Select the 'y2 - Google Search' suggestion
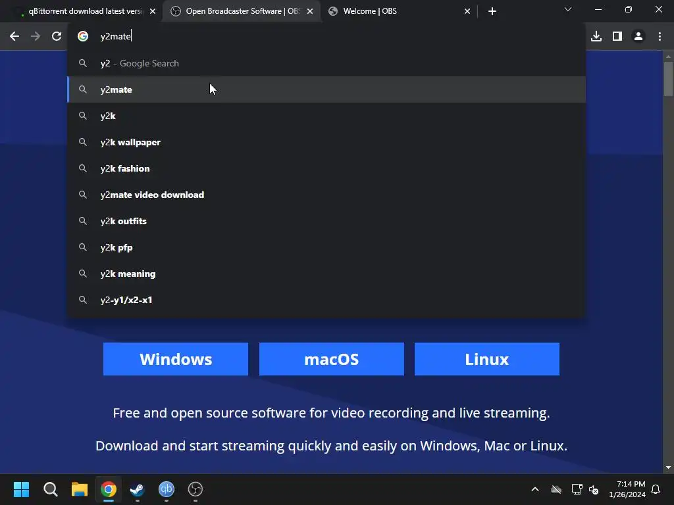The width and height of the screenshot is (674, 505). click(x=326, y=64)
